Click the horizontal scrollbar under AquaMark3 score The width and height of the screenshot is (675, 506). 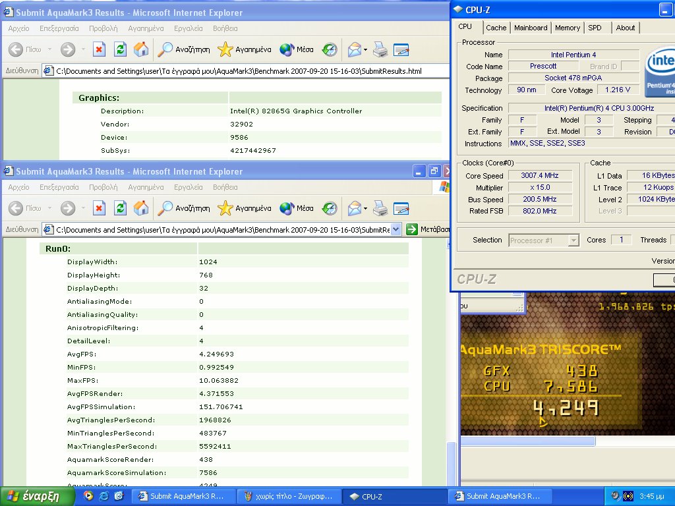click(x=528, y=441)
